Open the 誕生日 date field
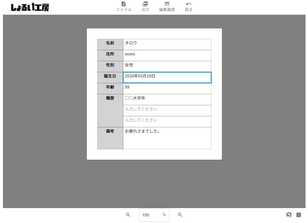Viewport: 308px width, 223px height. point(167,78)
